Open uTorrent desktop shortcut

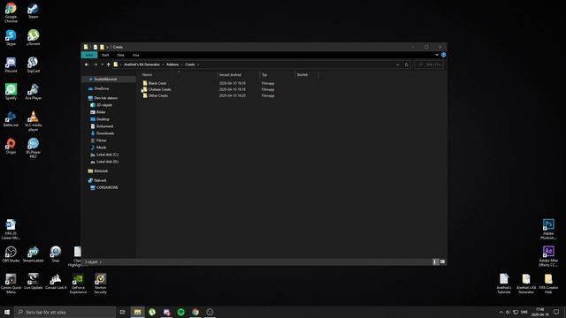pyautogui.click(x=33, y=37)
